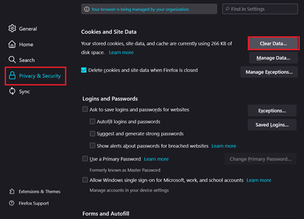Click the Extensions & Themes puzzle icon
This screenshot has width=304, height=219.
coord(12,191)
